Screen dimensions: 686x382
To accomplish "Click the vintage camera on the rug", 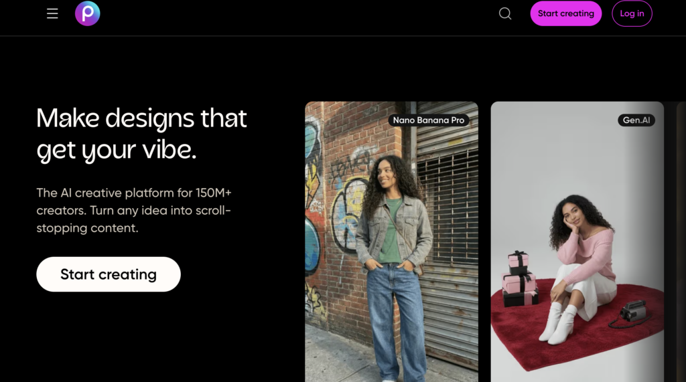I will [632, 312].
